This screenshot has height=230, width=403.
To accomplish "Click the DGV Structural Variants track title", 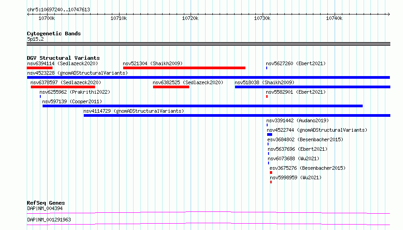I will tap(63, 58).
